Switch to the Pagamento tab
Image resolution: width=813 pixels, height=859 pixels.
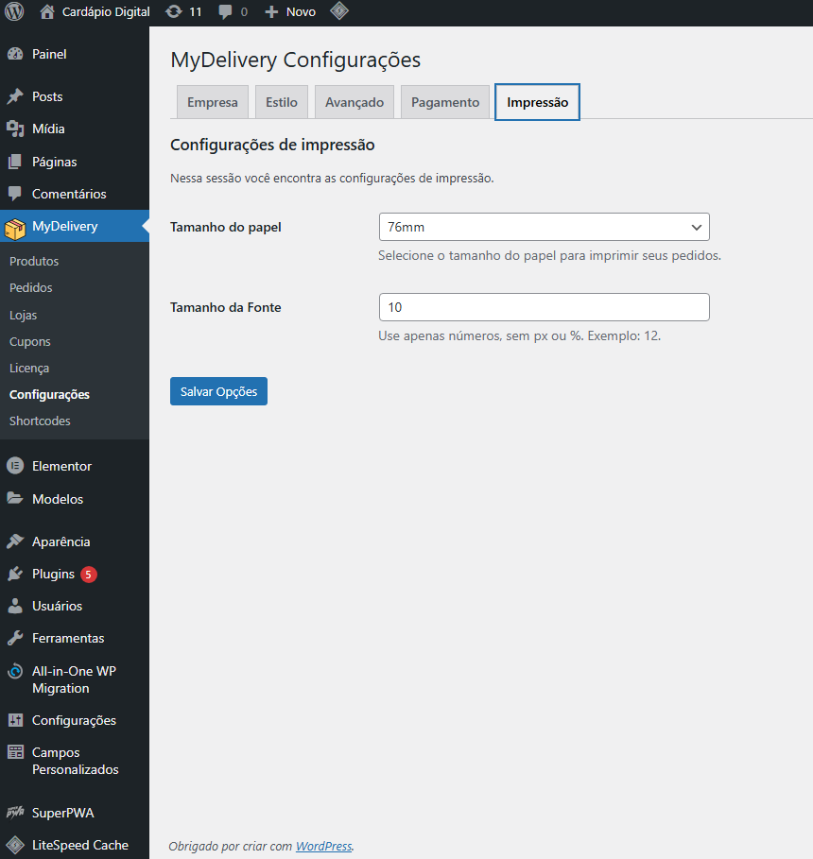click(x=444, y=102)
